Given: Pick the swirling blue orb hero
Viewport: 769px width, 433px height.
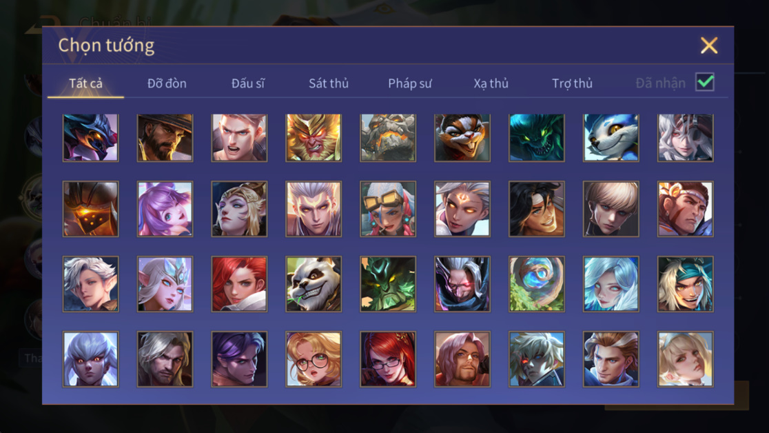Looking at the screenshot, I should [537, 284].
